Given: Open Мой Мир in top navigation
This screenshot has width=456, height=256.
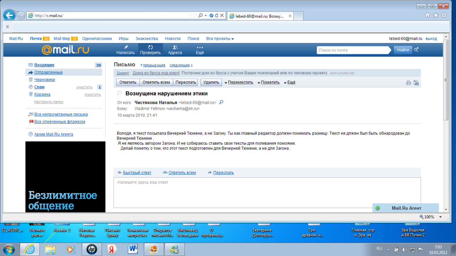Looking at the screenshot, I should 62,38.
